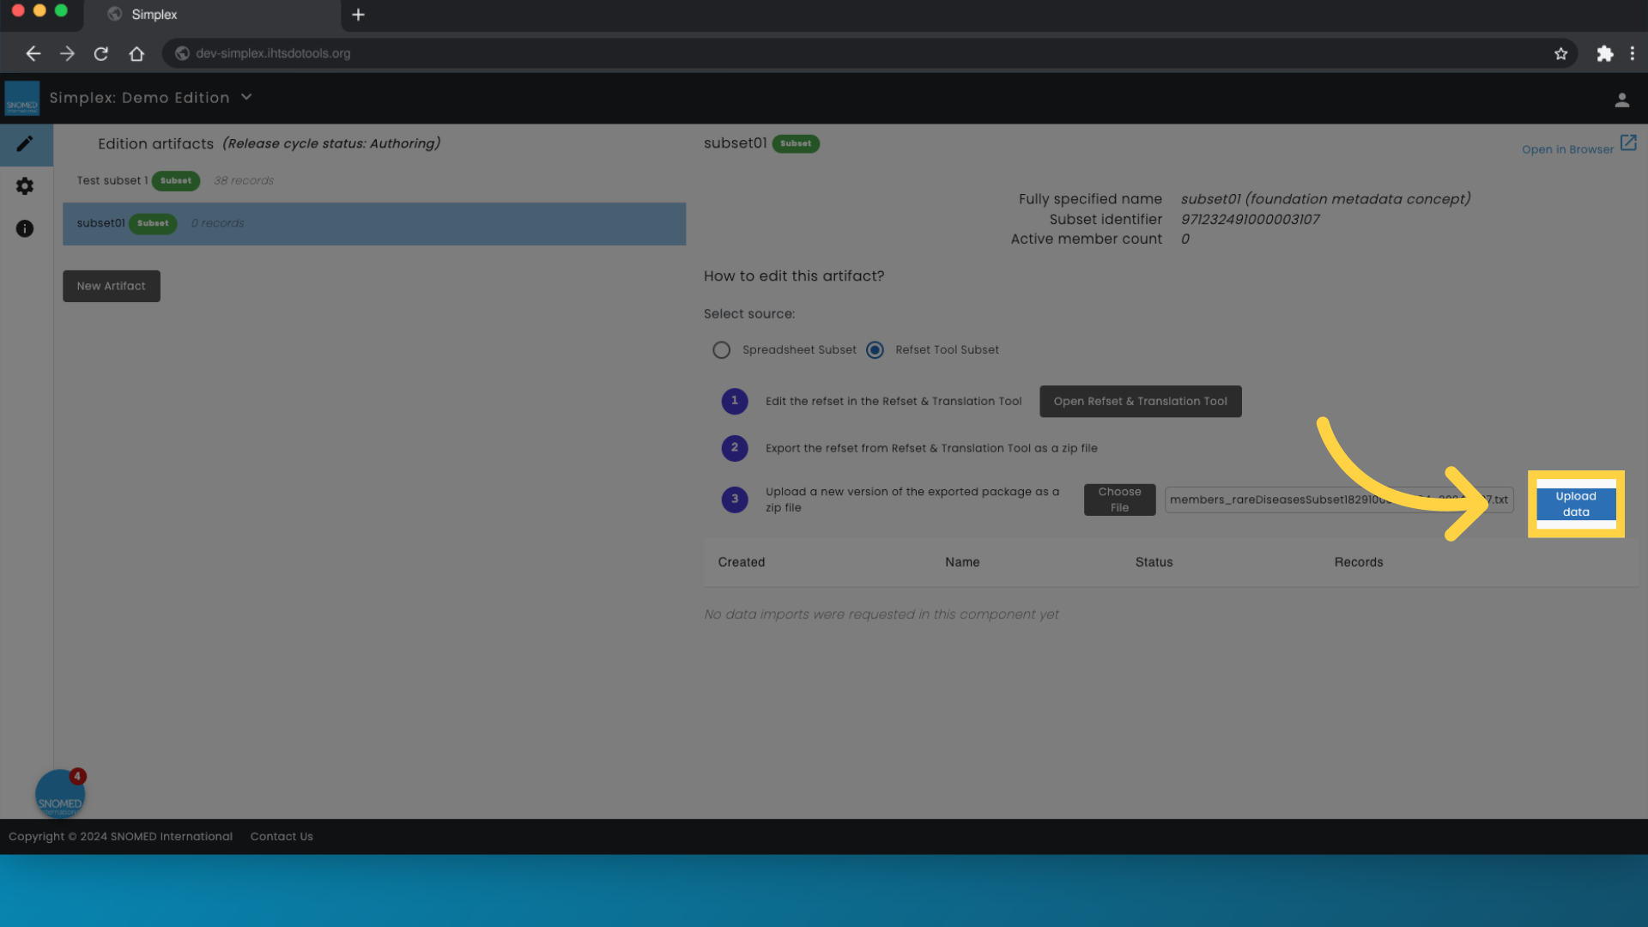
Task: Click the Open Refset & Translation Tool button
Action: [x=1140, y=402]
